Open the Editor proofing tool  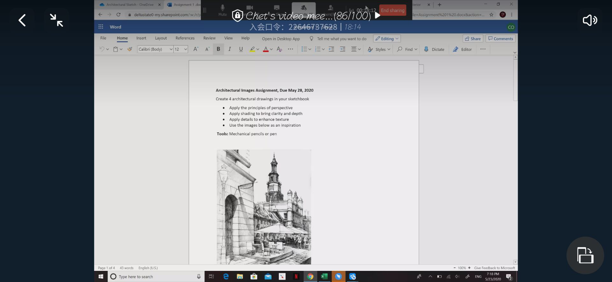463,49
